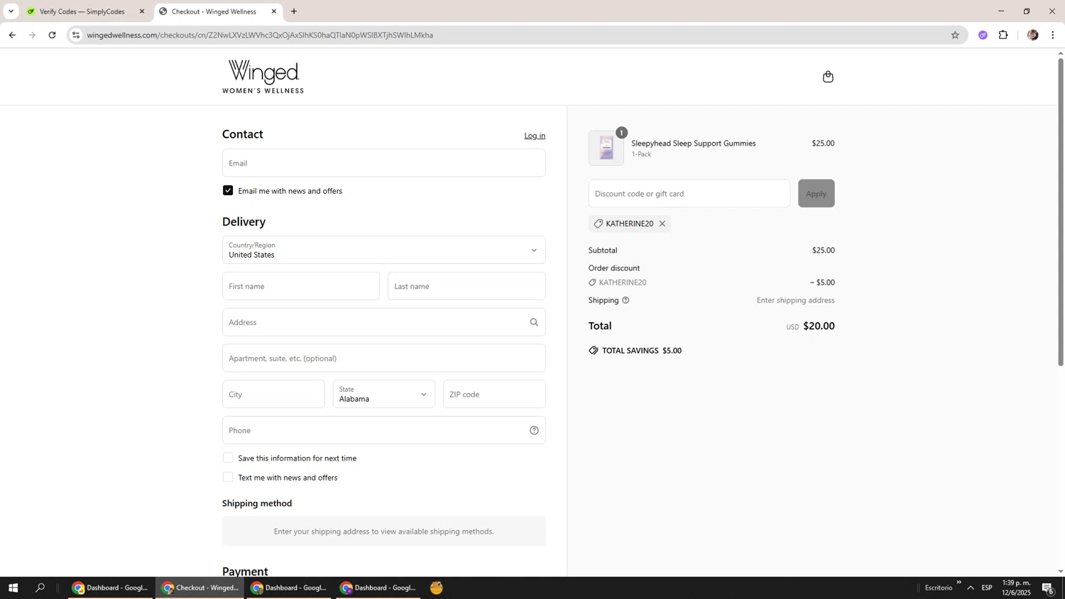This screenshot has width=1065, height=599.
Task: Click the Apply discount button
Action: [816, 193]
